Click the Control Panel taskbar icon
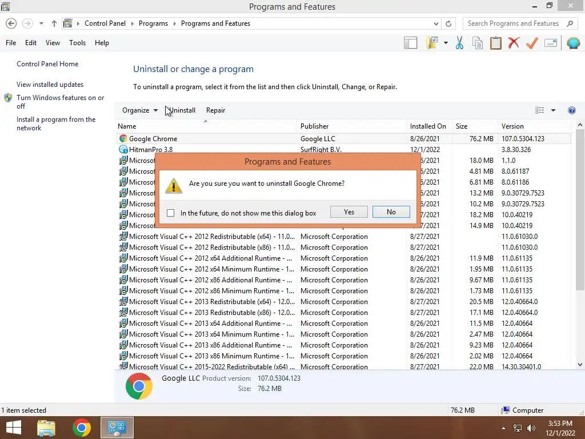 click(x=117, y=428)
